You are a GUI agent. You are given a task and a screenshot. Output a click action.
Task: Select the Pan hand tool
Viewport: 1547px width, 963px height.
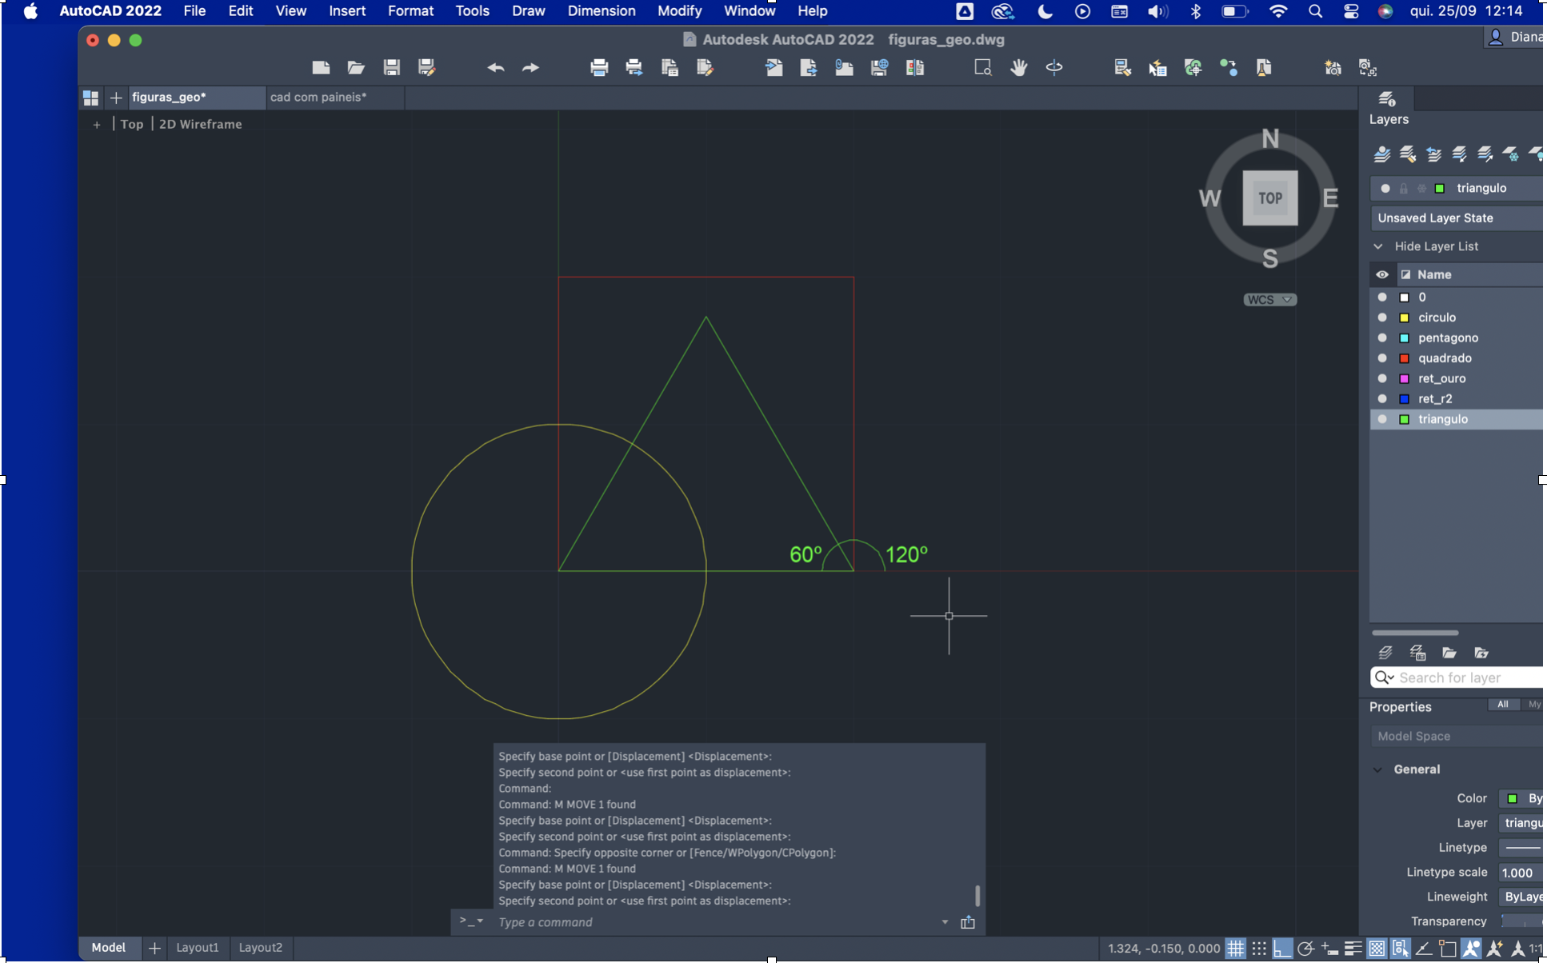click(1018, 68)
